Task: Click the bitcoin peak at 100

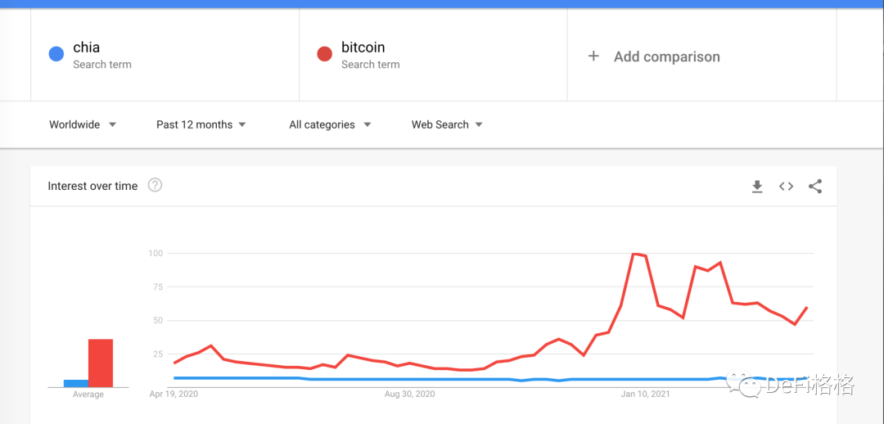Action: [634, 254]
